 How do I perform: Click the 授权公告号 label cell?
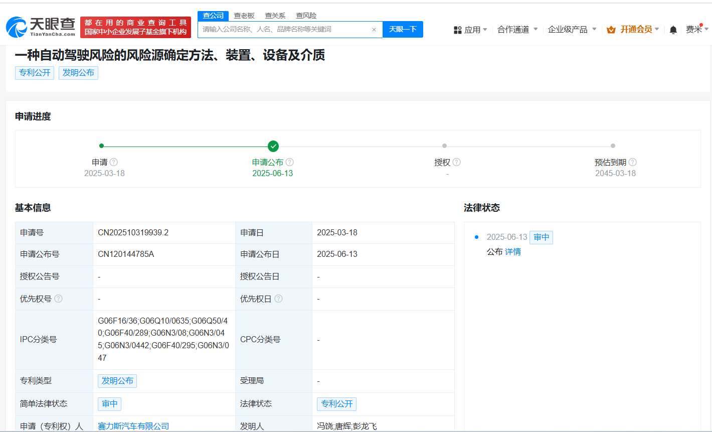[x=54, y=276]
